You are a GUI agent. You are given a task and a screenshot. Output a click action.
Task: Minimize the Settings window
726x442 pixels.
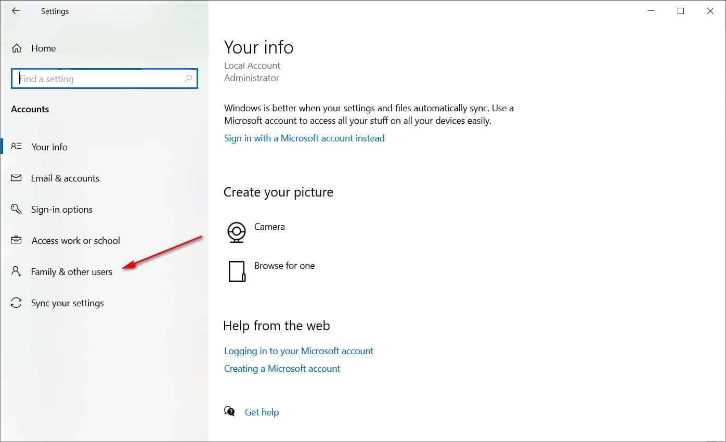click(651, 11)
